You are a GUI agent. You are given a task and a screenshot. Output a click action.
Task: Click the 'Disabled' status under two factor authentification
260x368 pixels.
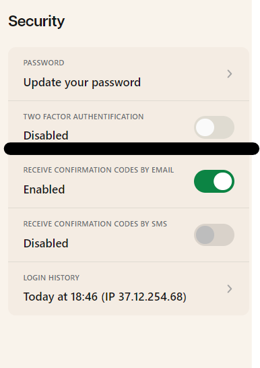(46, 135)
